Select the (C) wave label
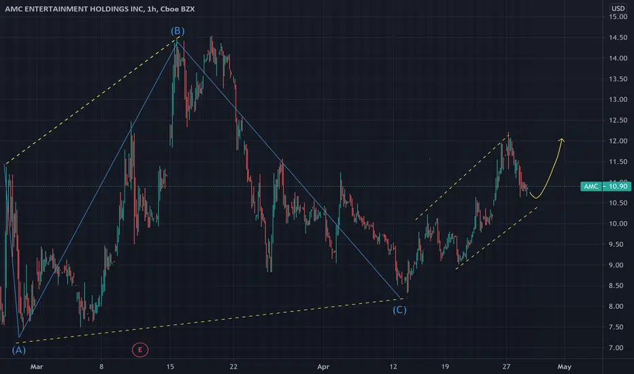The width and height of the screenshot is (634, 374). coord(399,310)
